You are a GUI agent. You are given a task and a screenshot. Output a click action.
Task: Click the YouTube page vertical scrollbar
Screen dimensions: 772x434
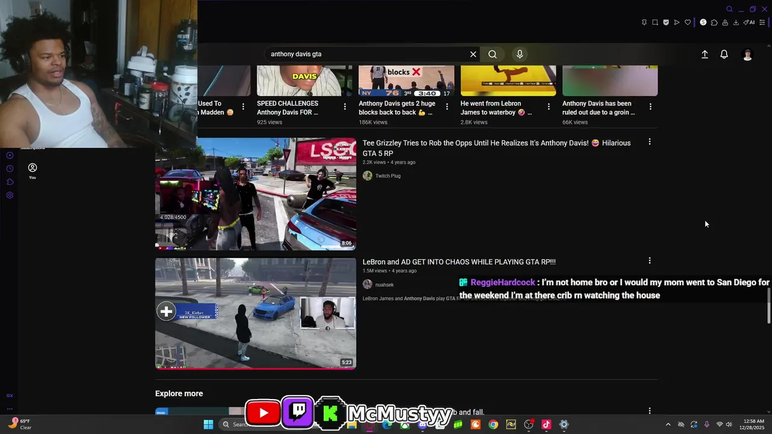[x=769, y=306]
